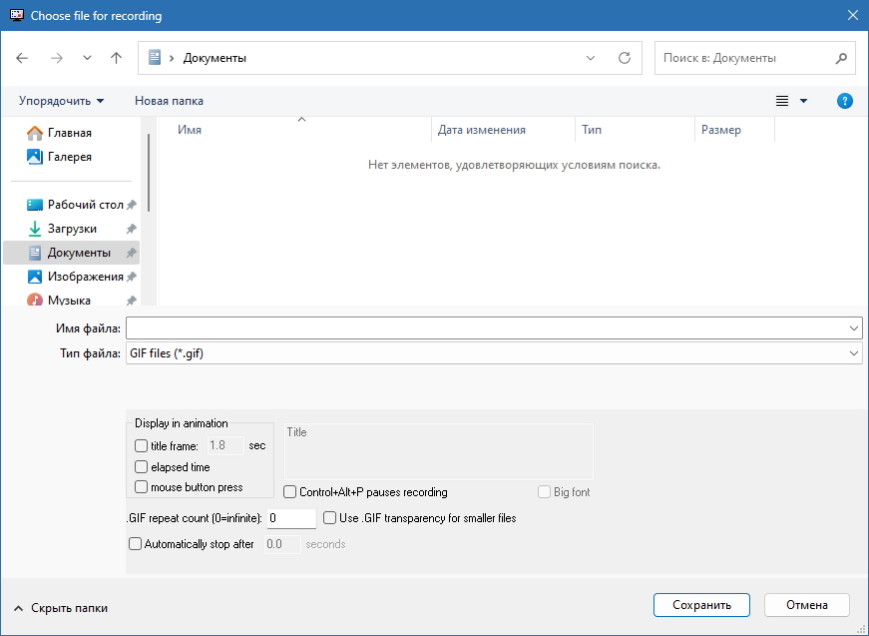Enable the elapsed time checkbox

coord(141,467)
